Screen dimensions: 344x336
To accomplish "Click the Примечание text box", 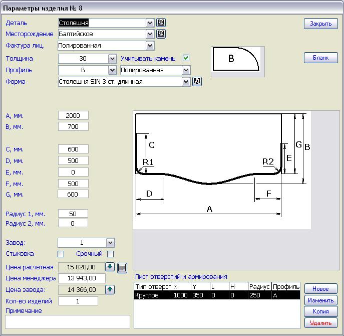I will coord(68,322).
